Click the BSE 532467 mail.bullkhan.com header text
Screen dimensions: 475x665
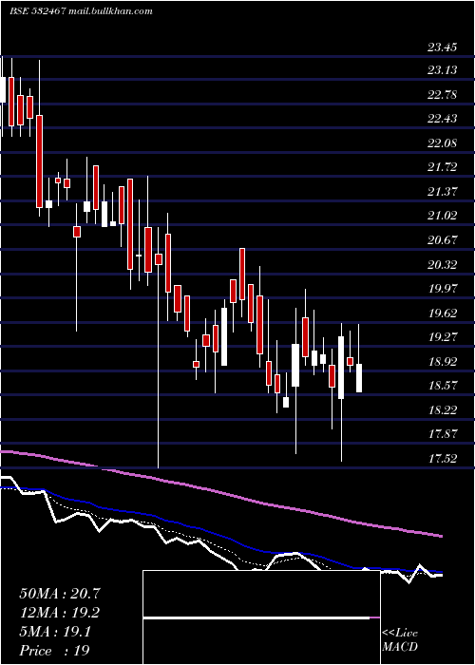[81, 11]
